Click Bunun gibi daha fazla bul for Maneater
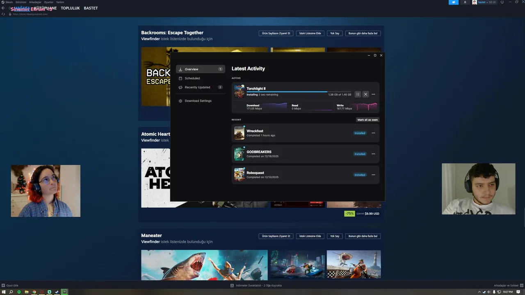 (x=363, y=236)
